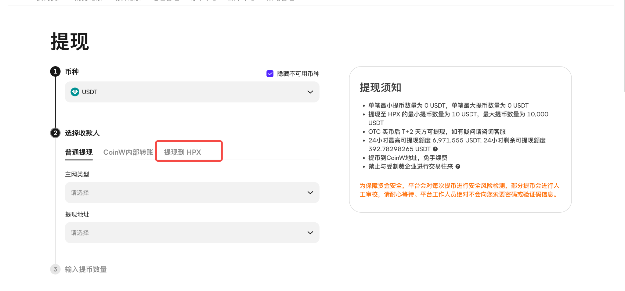
Task: Switch to 提现到 HPX tab
Action: [182, 152]
